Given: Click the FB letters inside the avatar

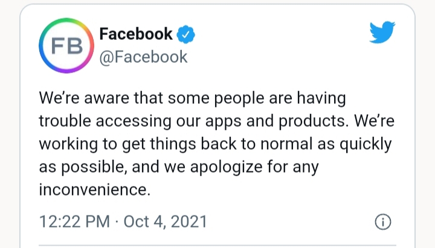Looking at the screenshot, I should [x=63, y=47].
